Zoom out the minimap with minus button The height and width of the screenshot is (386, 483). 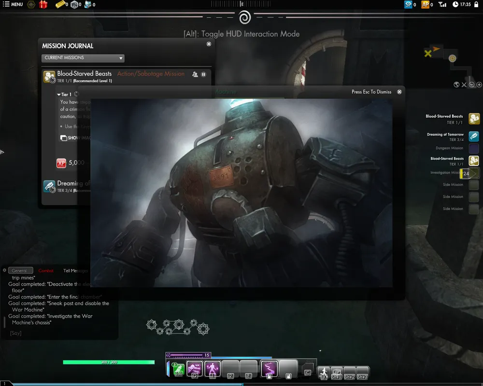tap(471, 85)
